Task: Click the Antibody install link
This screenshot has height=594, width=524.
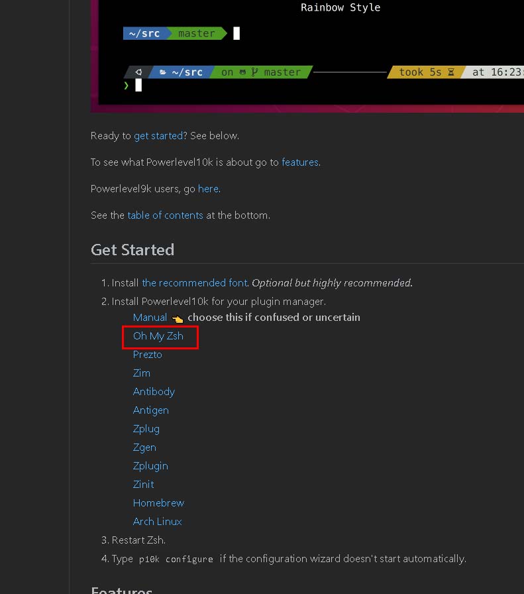Action: [154, 392]
